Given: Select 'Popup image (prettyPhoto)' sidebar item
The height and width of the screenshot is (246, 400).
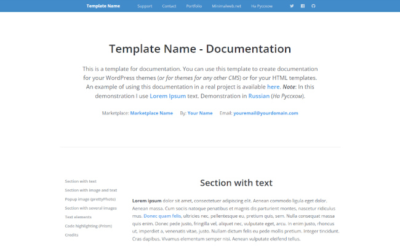Looking at the screenshot, I should 90,199.
